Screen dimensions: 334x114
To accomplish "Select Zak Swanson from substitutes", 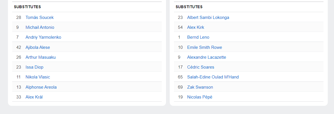I will click(200, 87).
